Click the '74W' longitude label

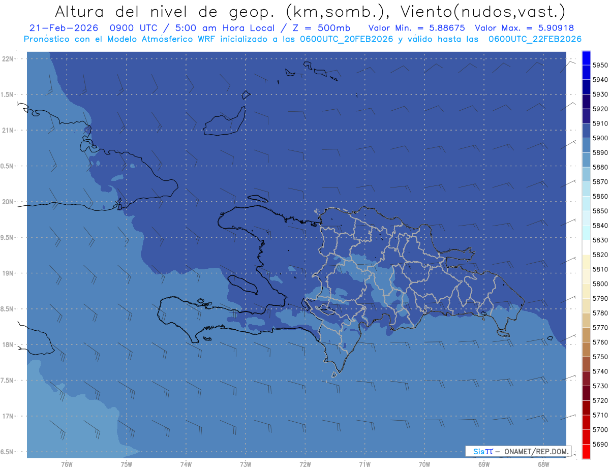(x=186, y=464)
